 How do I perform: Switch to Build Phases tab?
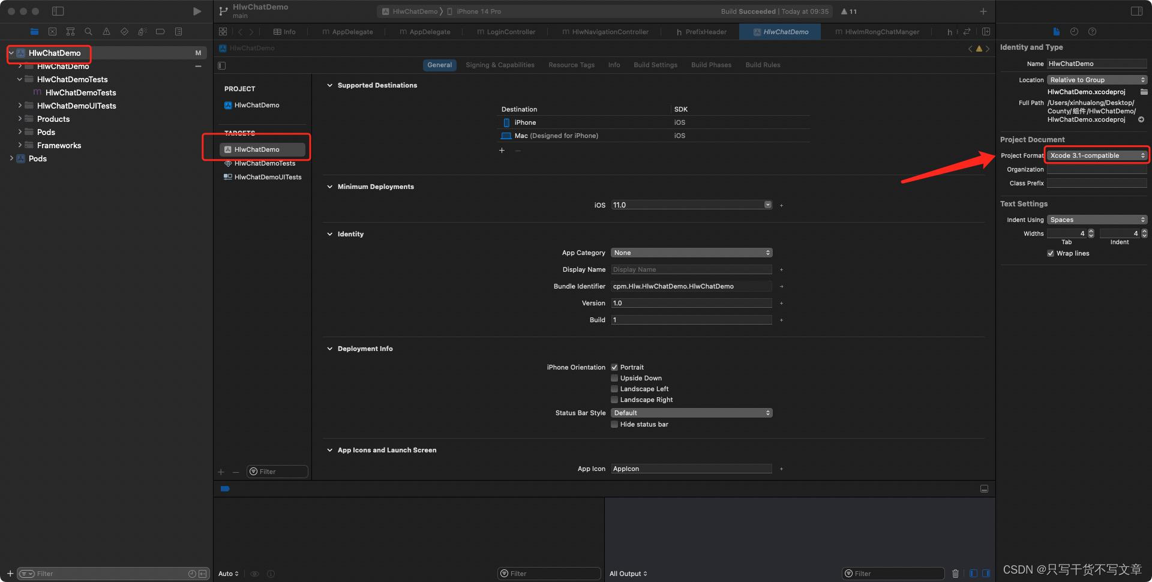(711, 65)
